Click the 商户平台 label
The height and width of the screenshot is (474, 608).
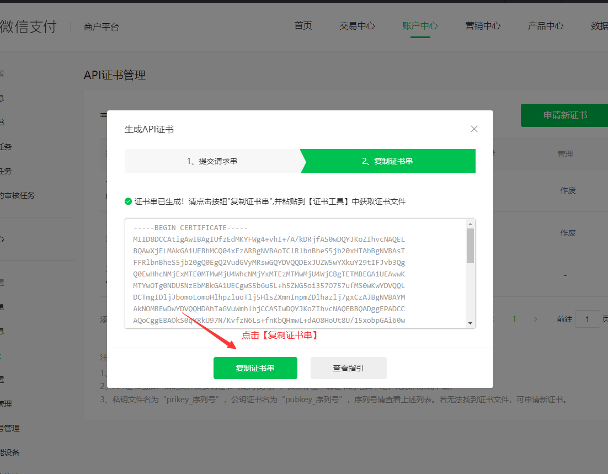[102, 27]
